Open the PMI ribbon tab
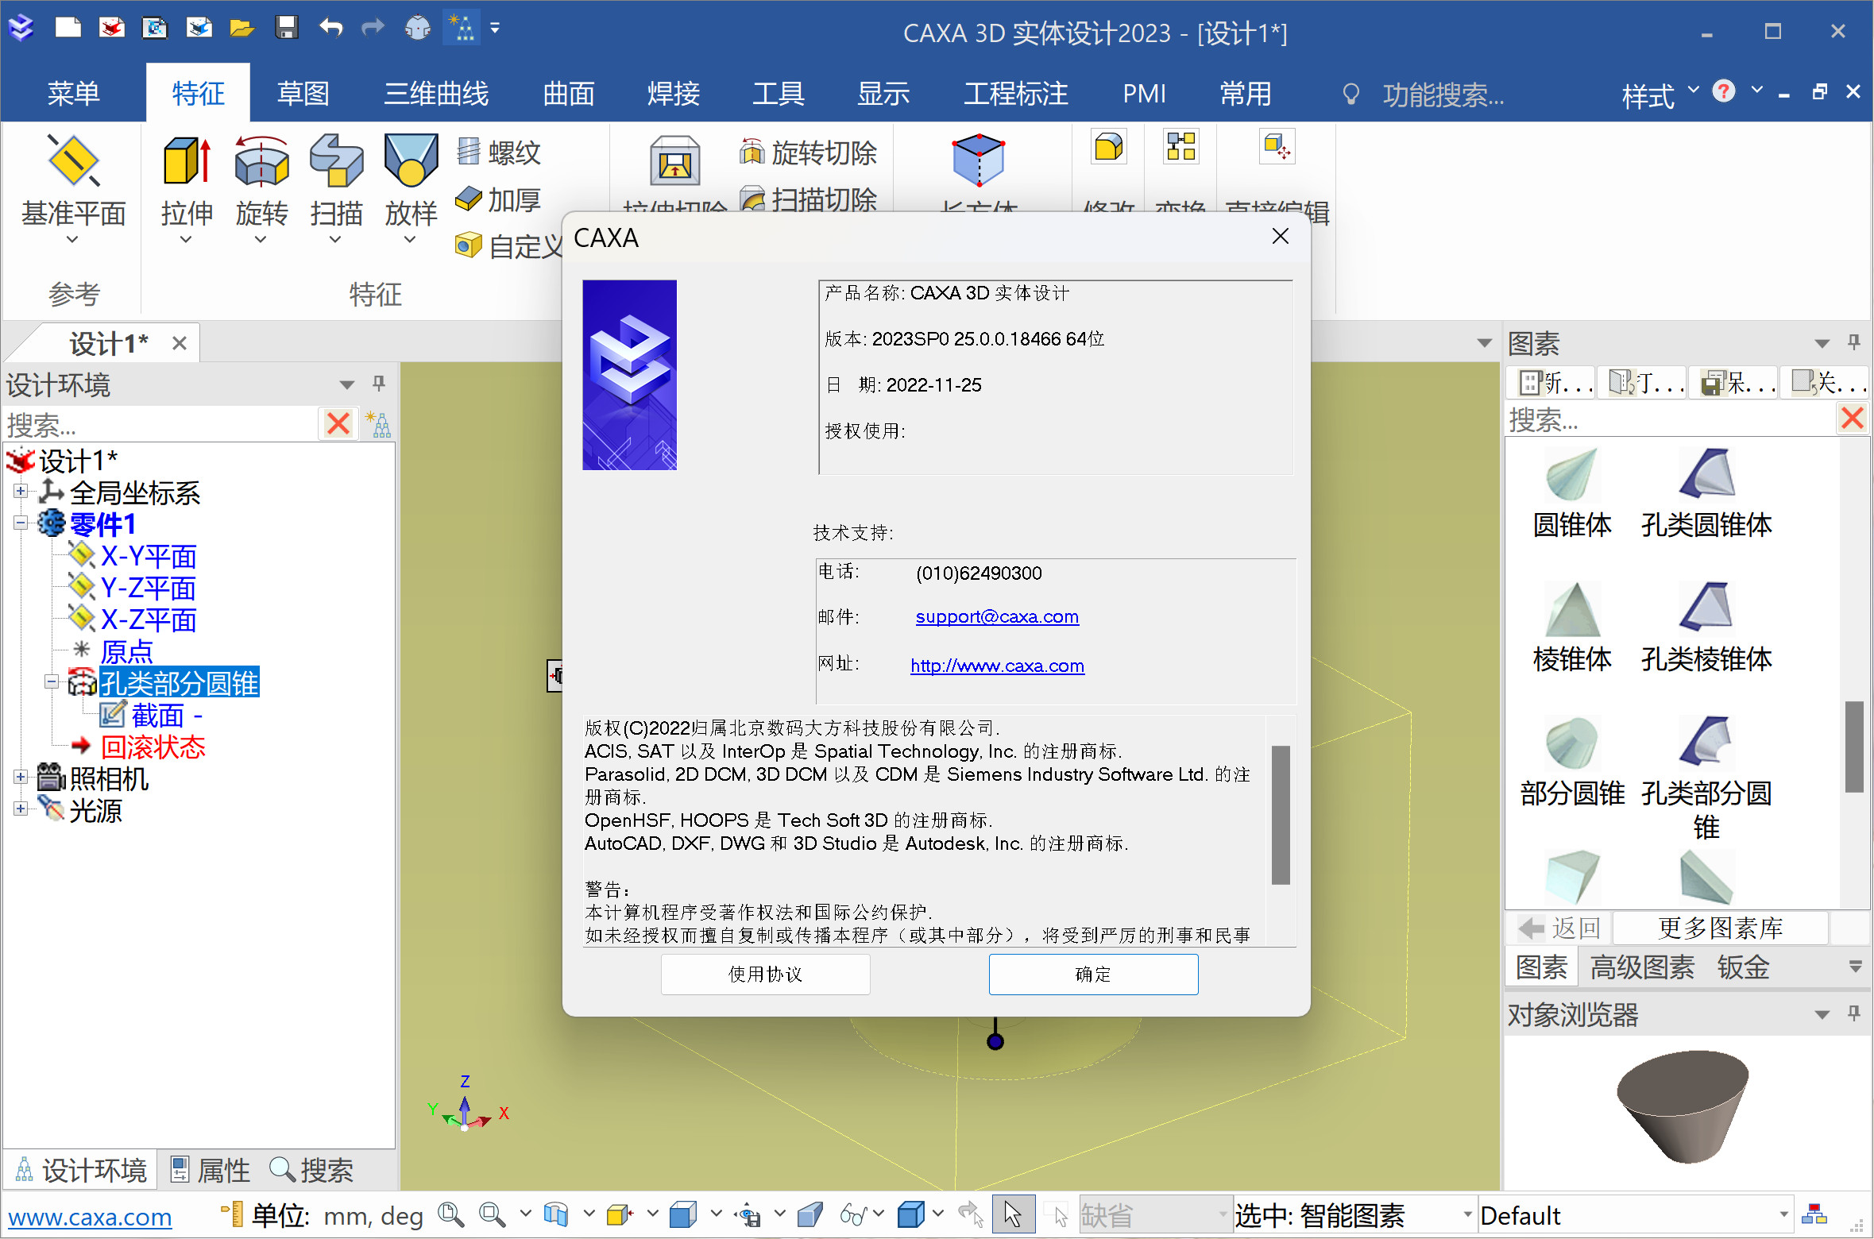 tap(1144, 94)
